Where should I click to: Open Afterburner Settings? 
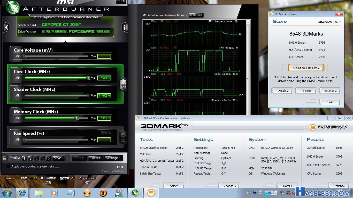(x=112, y=158)
